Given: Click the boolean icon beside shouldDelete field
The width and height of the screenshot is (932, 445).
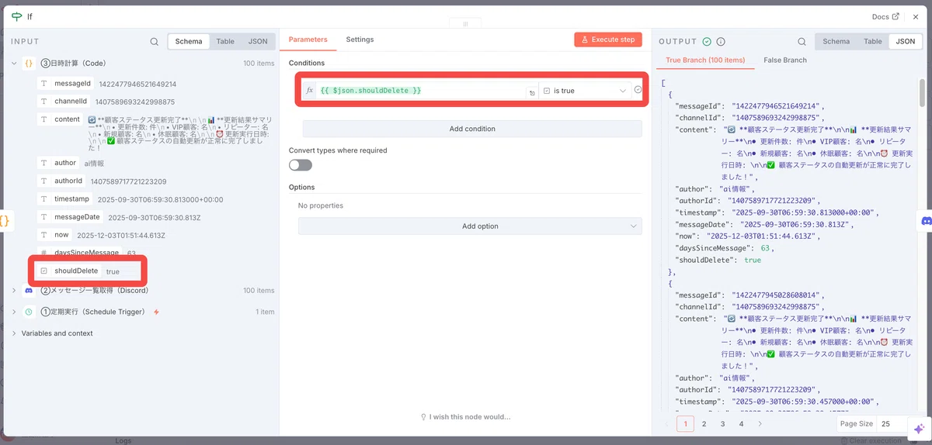Looking at the screenshot, I should (x=43, y=271).
